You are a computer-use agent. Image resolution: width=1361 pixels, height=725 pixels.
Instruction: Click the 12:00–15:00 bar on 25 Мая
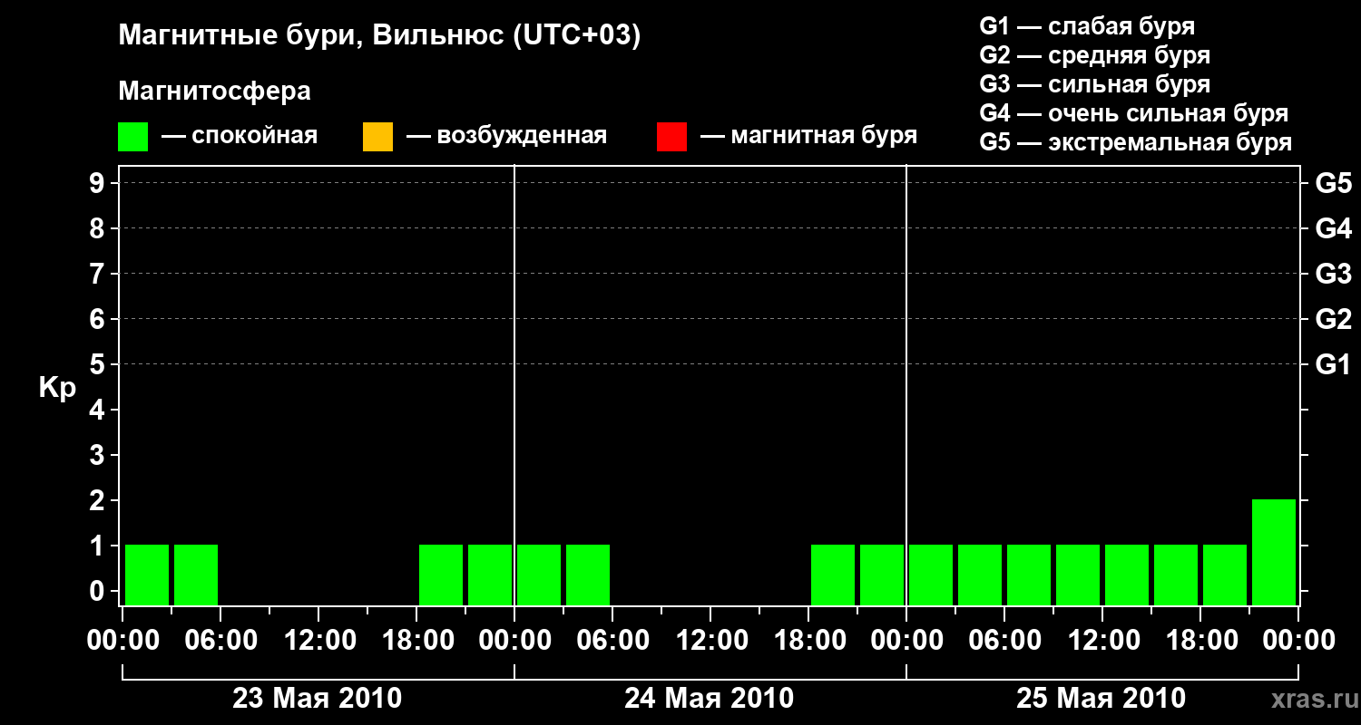(1127, 575)
